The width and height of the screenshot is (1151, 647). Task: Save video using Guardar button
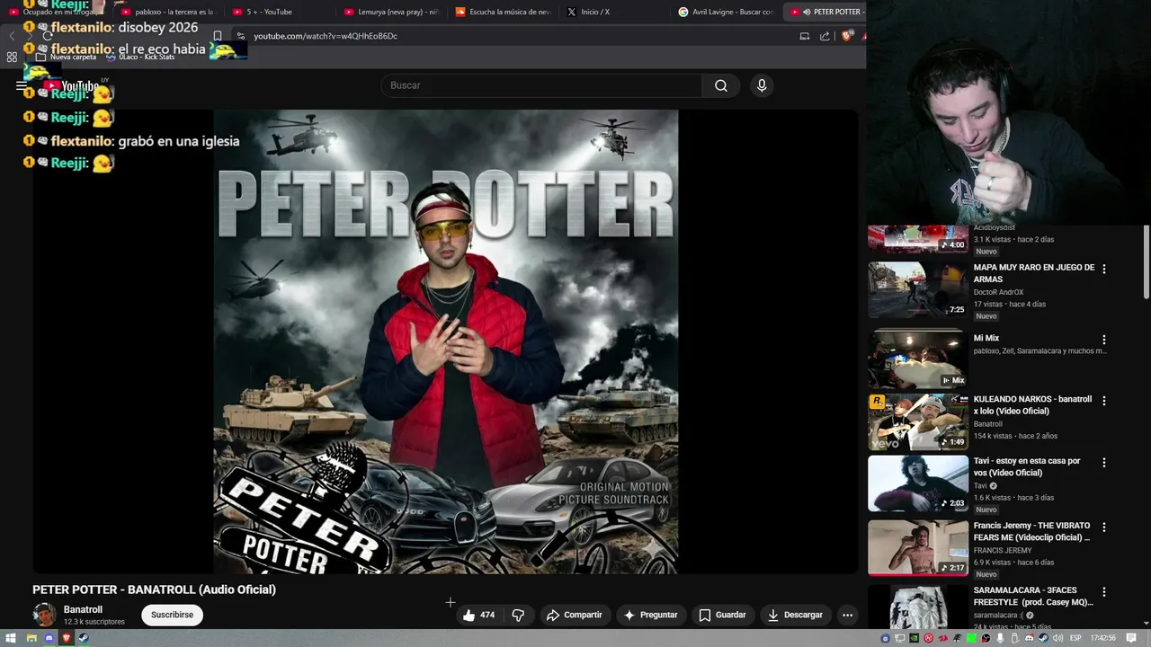(x=722, y=615)
